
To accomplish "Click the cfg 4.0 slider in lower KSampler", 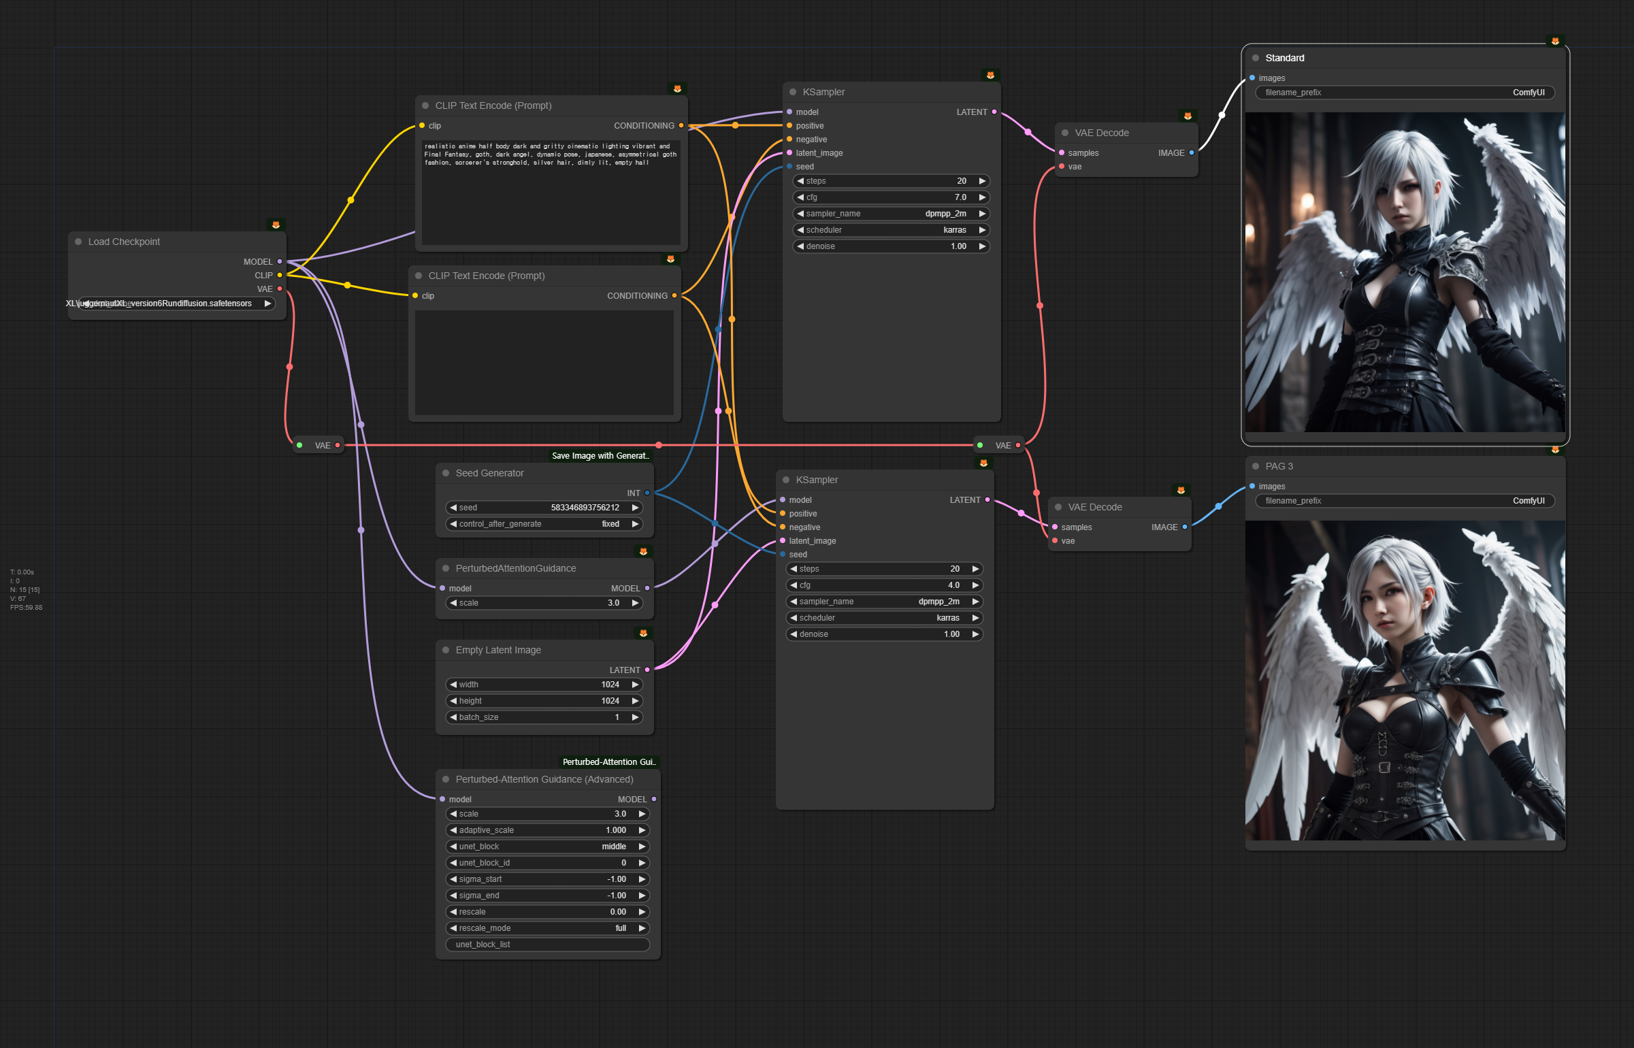I will pos(884,585).
